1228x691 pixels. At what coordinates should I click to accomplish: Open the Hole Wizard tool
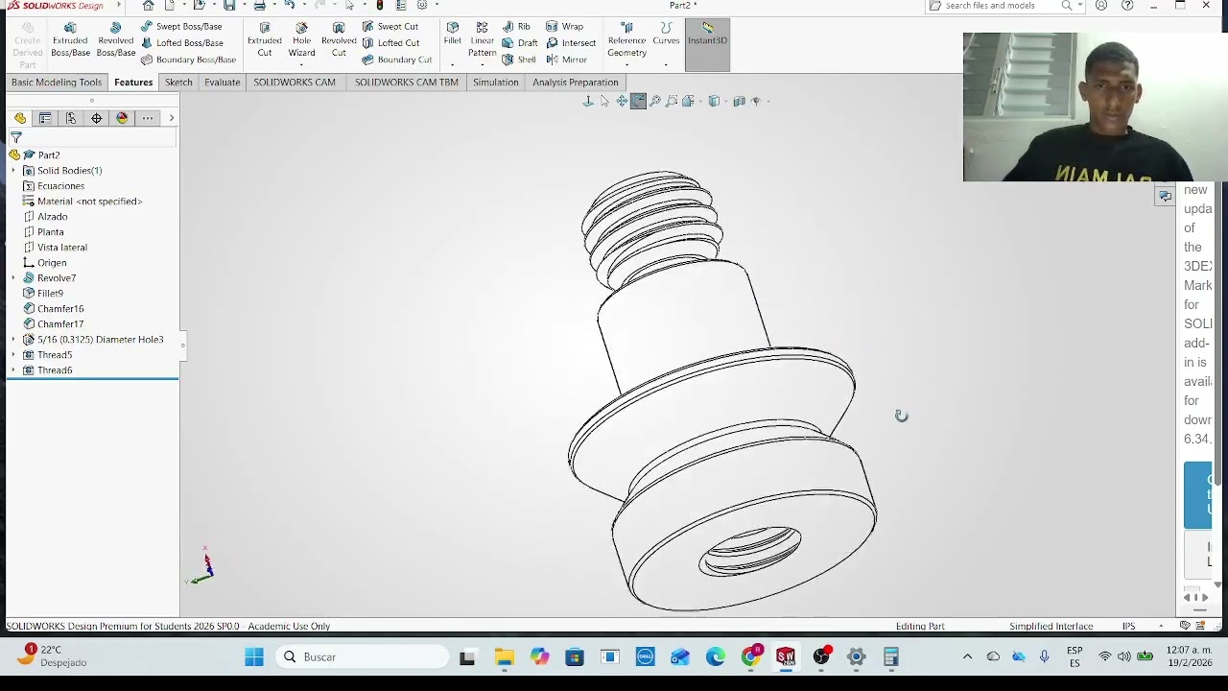(x=301, y=39)
